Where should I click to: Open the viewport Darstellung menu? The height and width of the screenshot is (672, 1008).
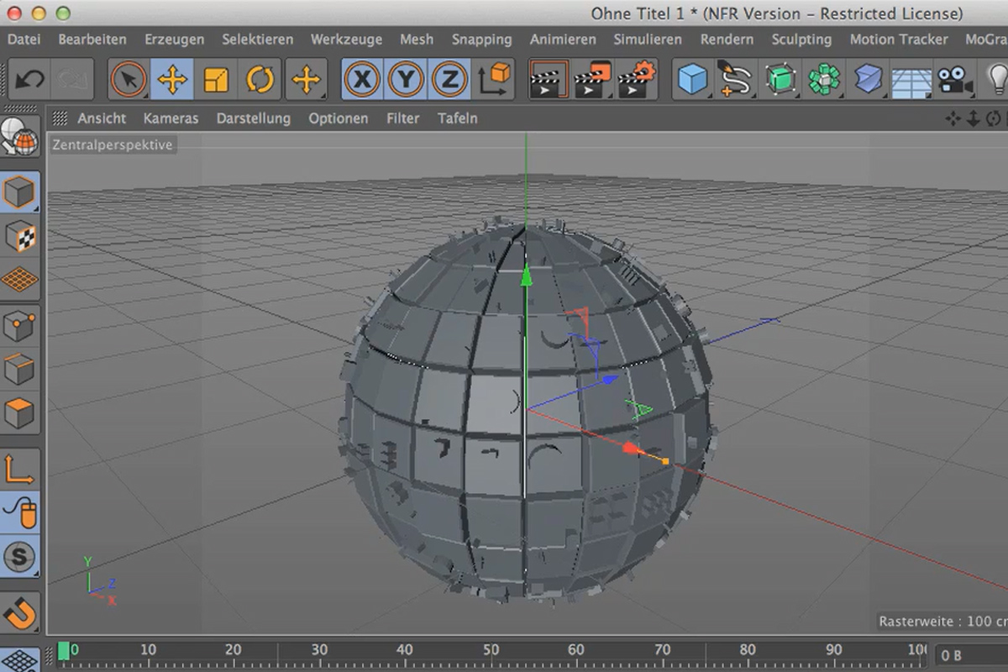[254, 118]
